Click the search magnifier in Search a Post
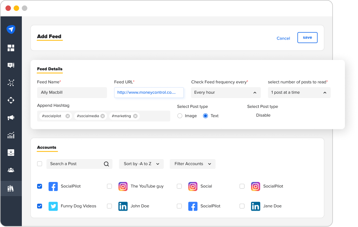Viewport: 358px width, 227px height. [106, 164]
